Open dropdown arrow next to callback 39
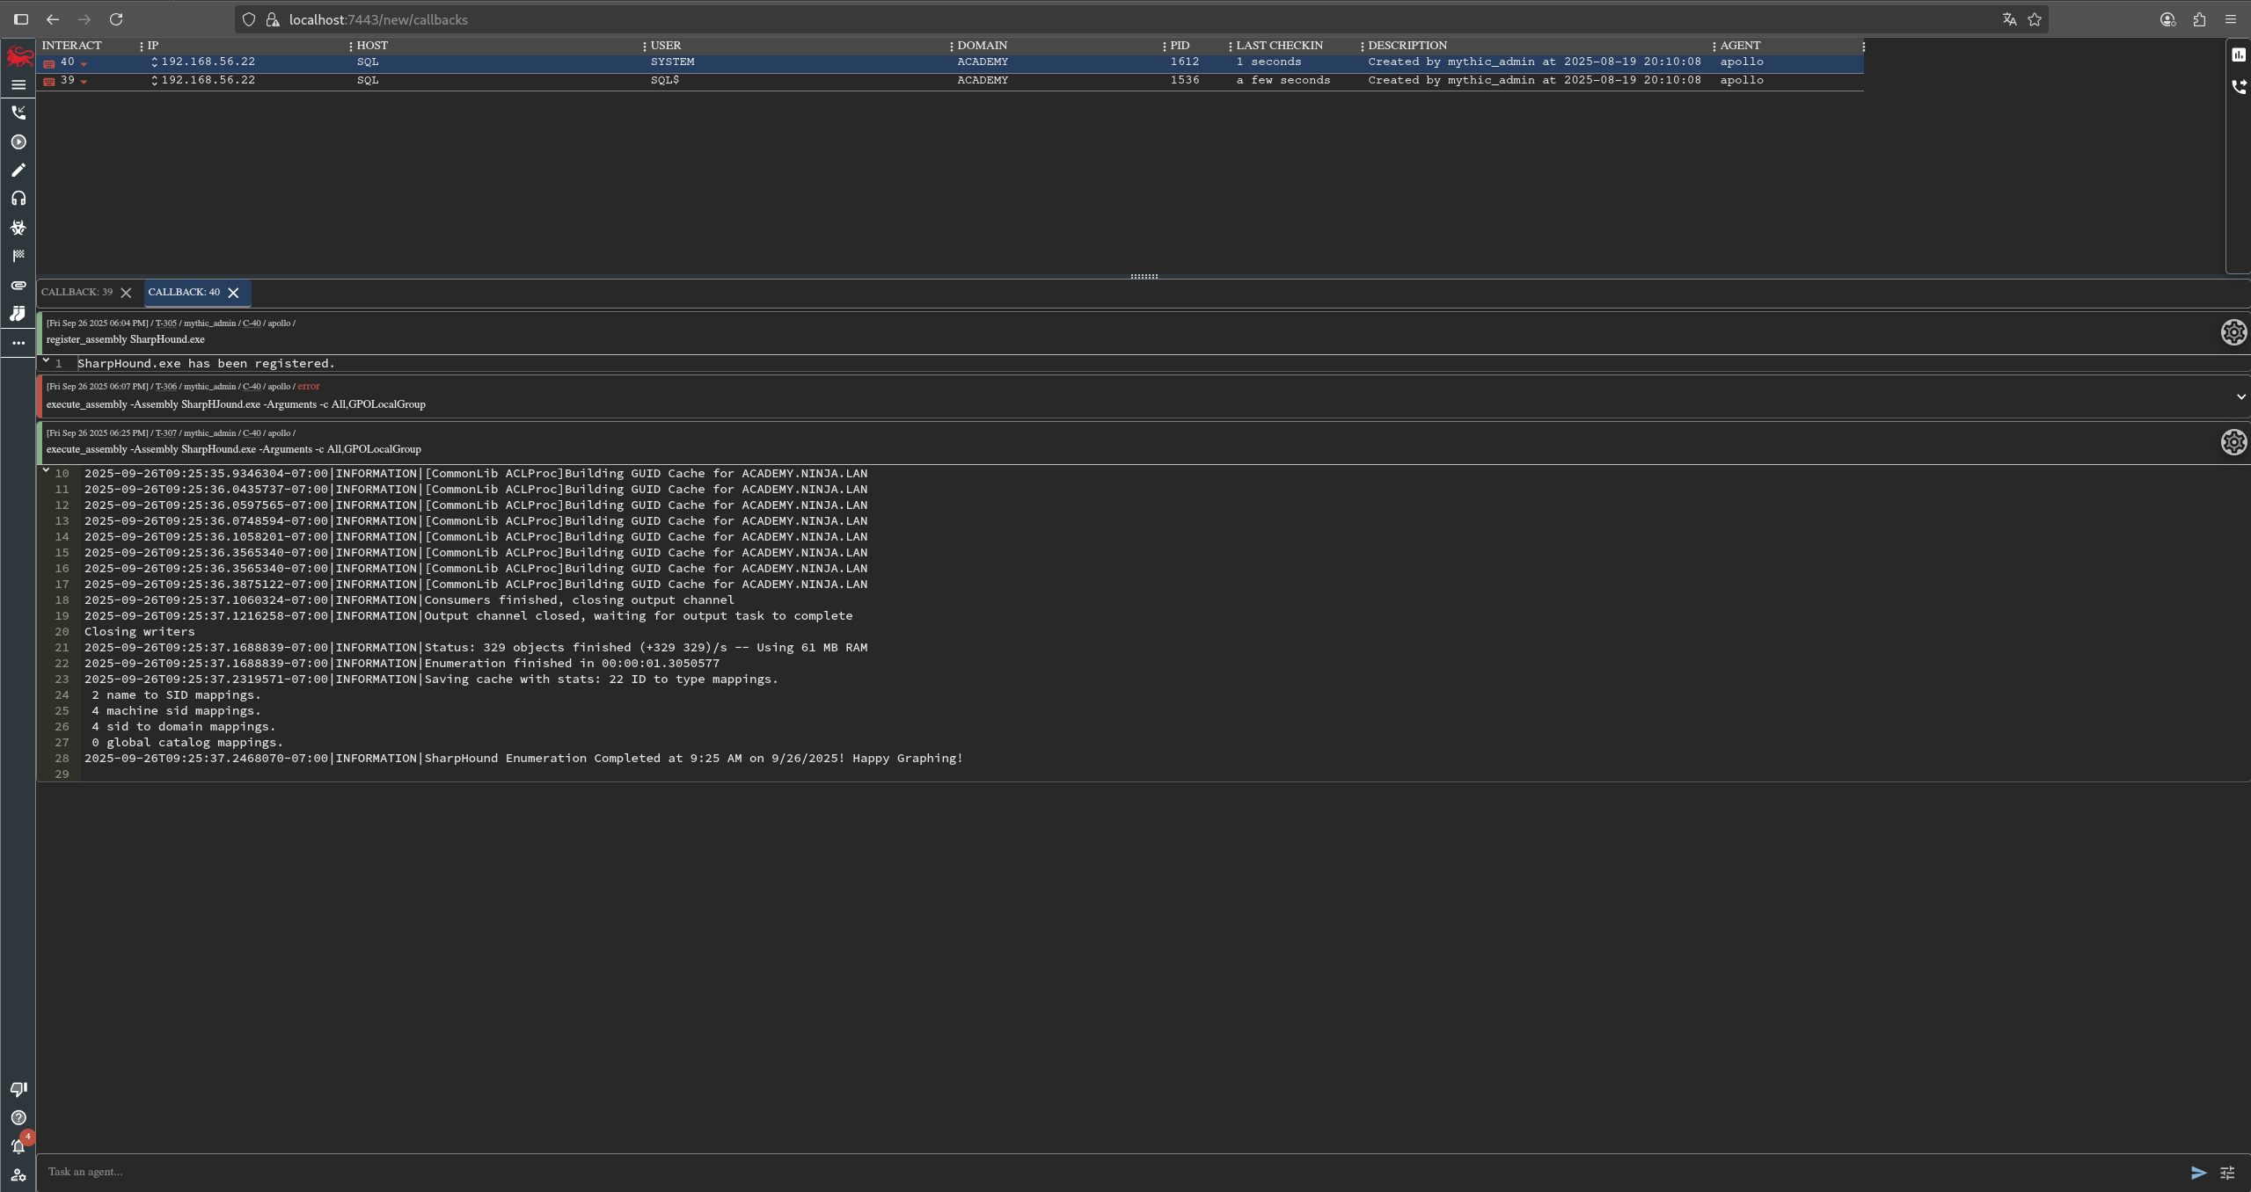This screenshot has height=1192, width=2251. pyautogui.click(x=84, y=82)
